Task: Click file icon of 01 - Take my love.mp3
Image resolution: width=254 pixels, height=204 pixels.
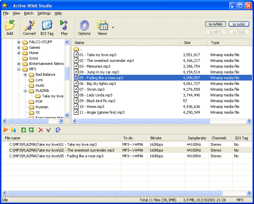Action: 76,54
